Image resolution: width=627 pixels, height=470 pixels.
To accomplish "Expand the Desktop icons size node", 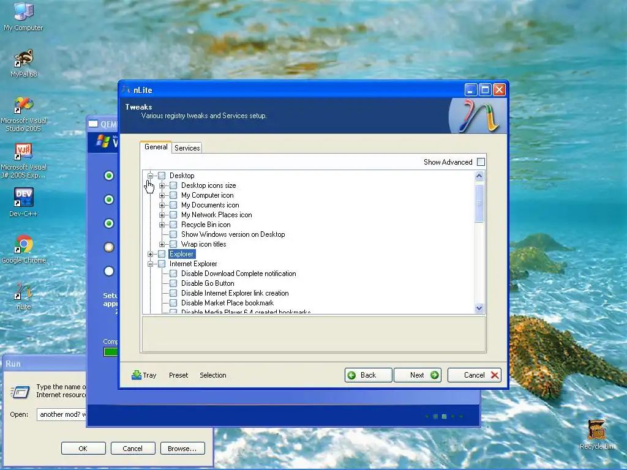I will click(162, 185).
